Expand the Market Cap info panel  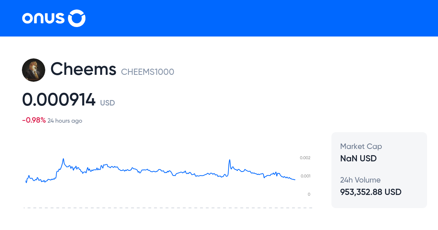361,146
